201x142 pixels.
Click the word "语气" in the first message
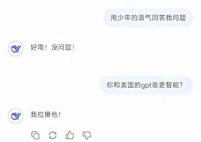(x=145, y=18)
